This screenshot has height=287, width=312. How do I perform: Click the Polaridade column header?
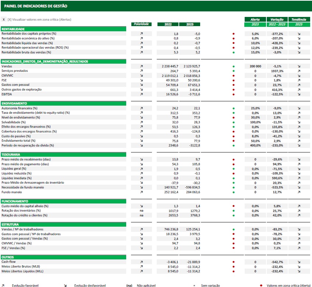(x=141, y=24)
